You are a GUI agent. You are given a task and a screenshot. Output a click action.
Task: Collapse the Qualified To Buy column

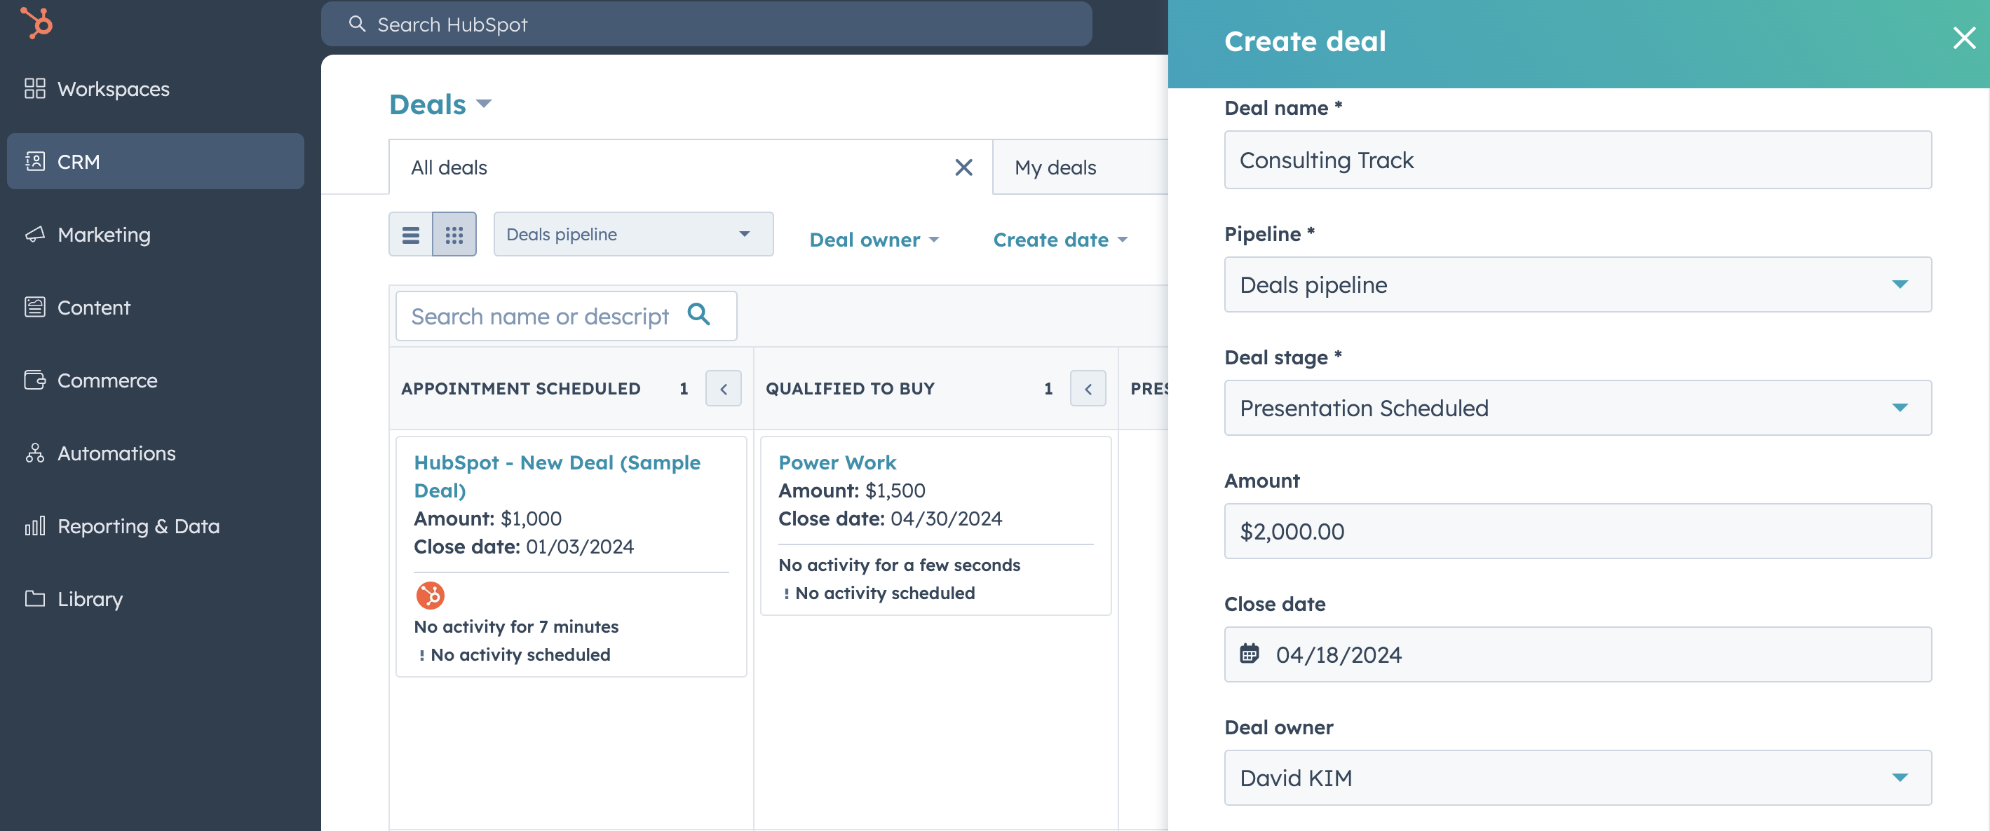(1088, 389)
